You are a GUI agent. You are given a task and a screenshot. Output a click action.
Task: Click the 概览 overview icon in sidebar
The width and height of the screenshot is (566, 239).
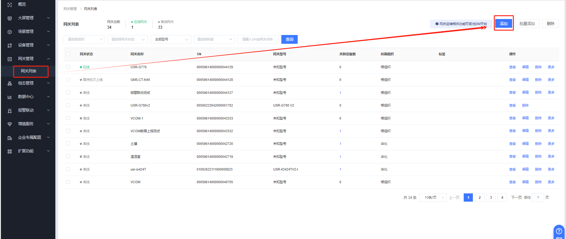click(10, 5)
